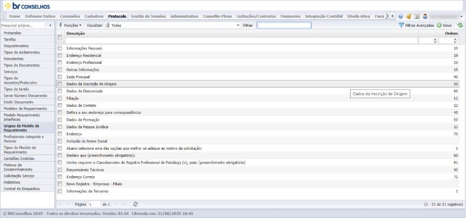The width and height of the screenshot is (466, 218).
Task: Select the Outras Informações row text
Action: pos(83,70)
